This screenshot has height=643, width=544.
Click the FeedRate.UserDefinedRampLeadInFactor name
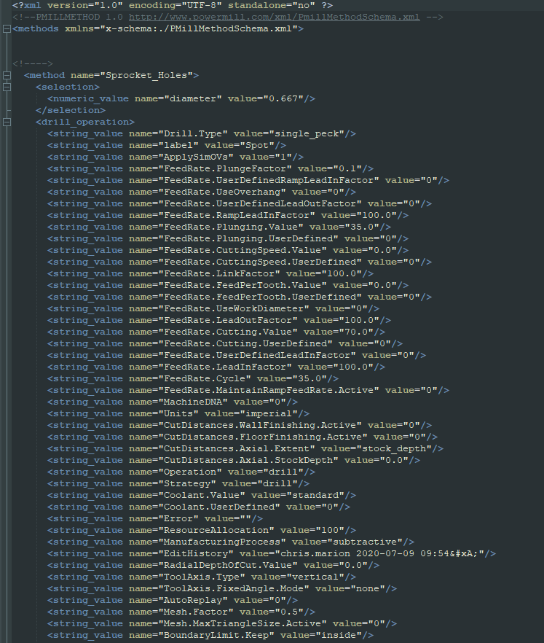pos(269,181)
